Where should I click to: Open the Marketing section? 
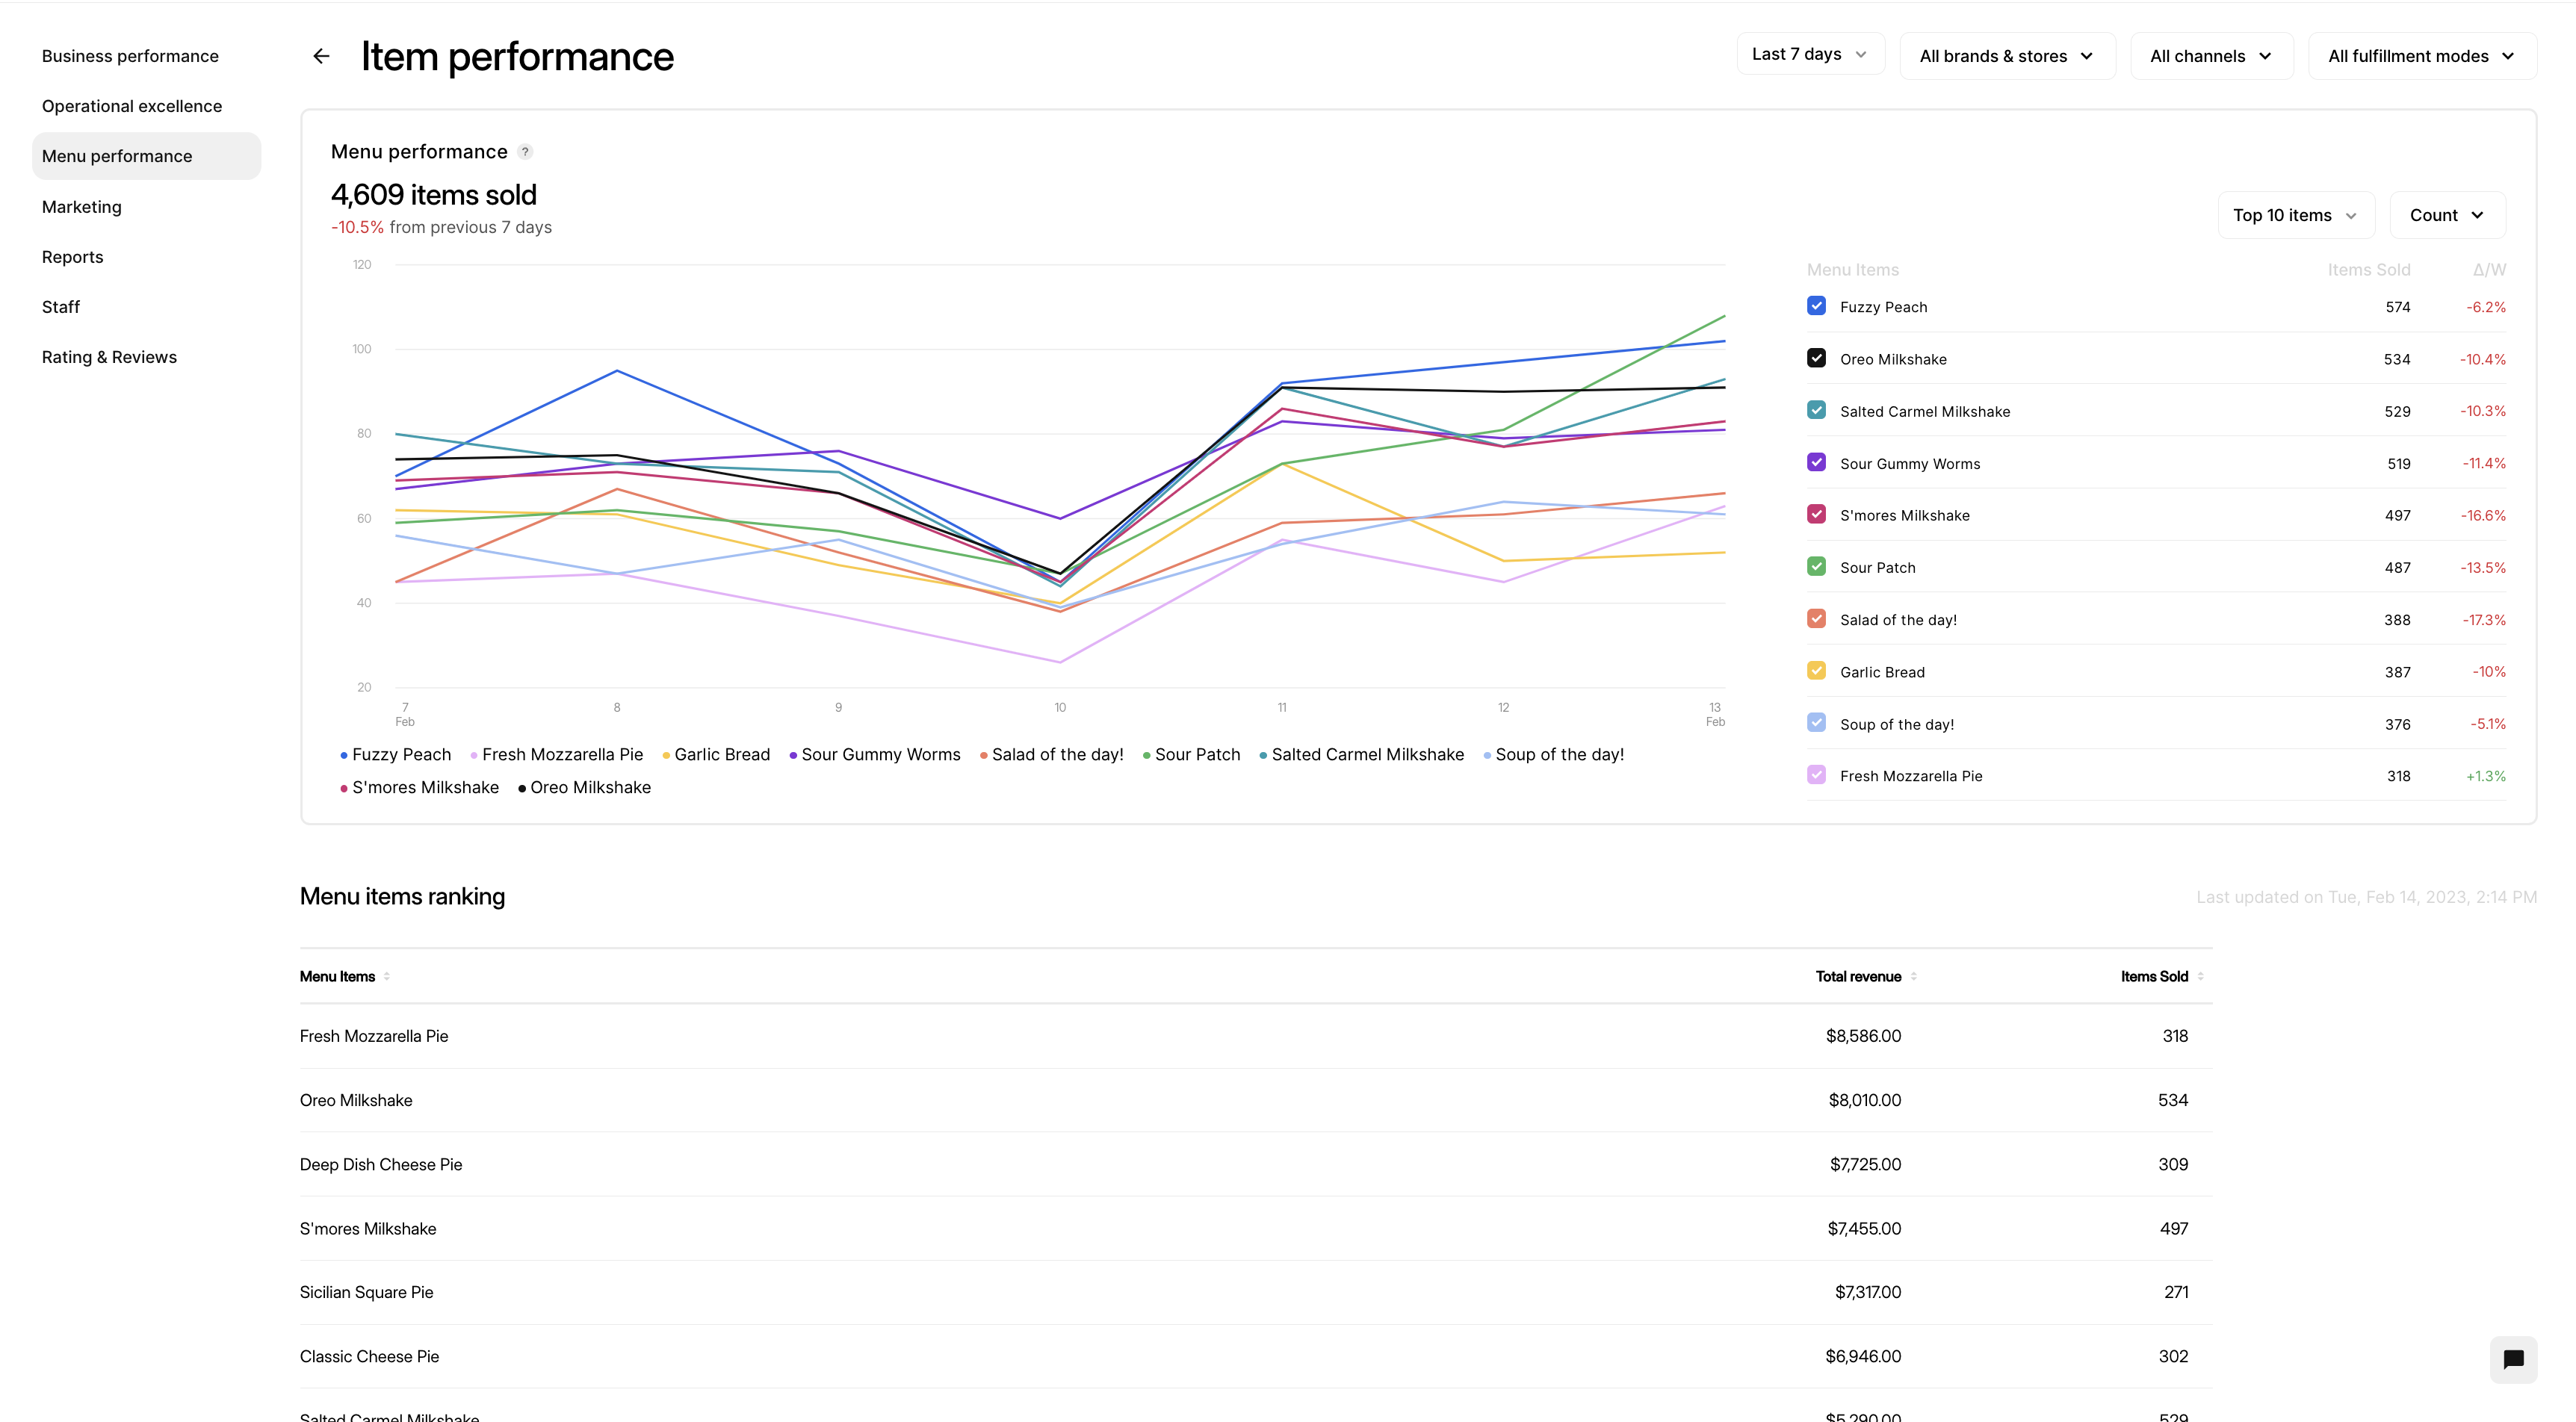tap(82, 207)
